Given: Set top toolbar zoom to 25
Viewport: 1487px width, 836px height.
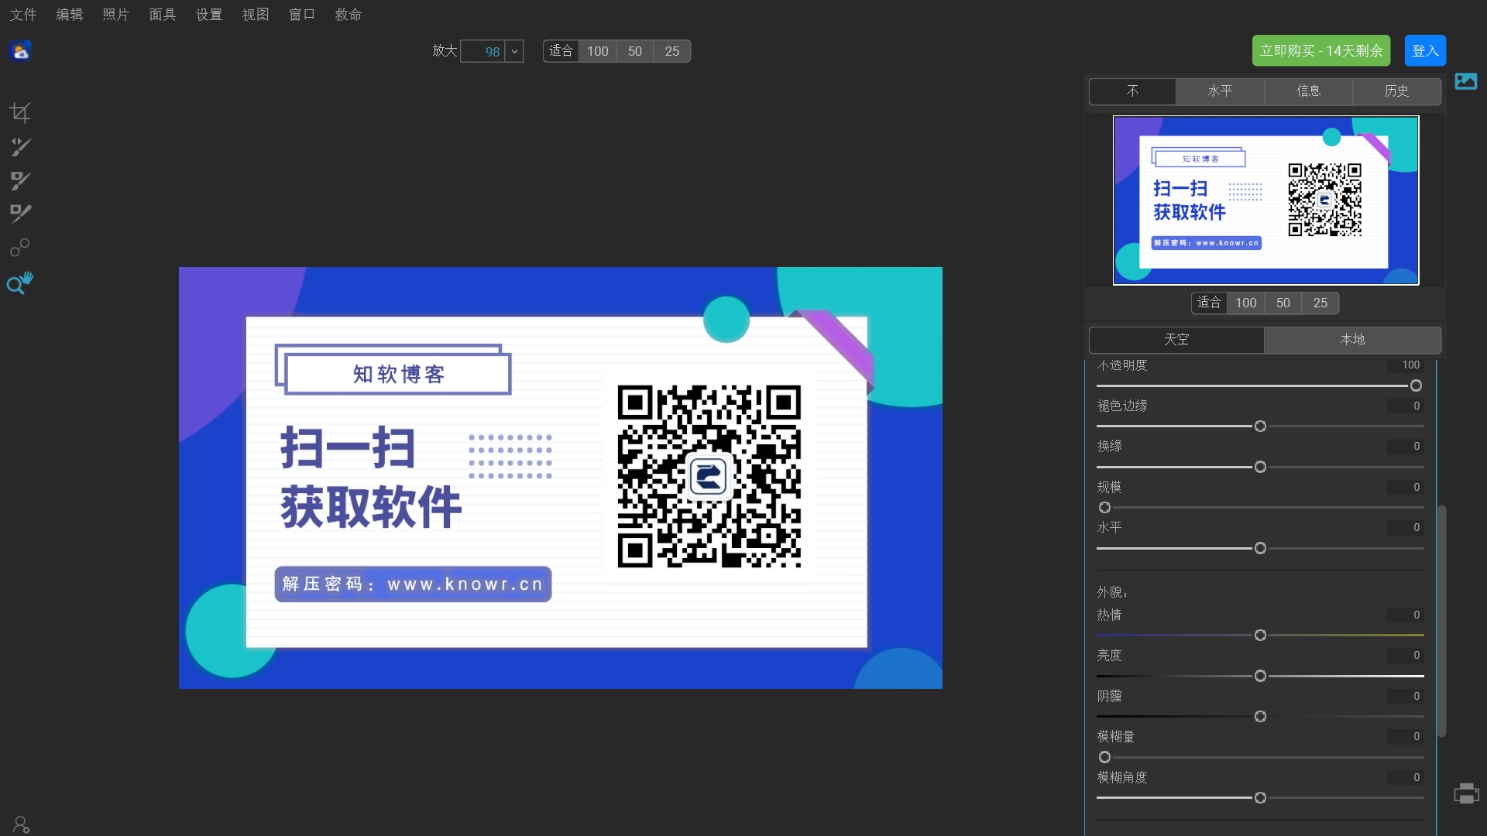Looking at the screenshot, I should click(672, 51).
